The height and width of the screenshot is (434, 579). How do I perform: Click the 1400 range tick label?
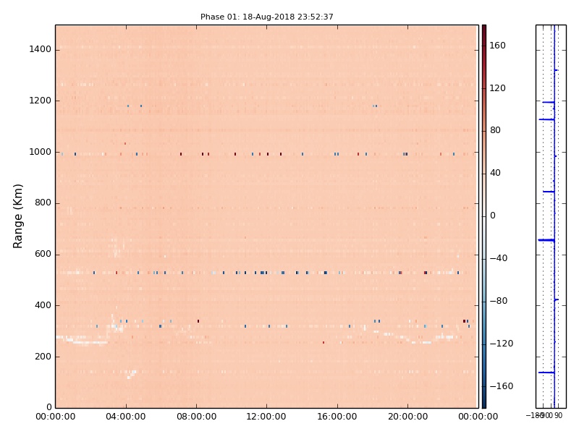tap(41, 49)
